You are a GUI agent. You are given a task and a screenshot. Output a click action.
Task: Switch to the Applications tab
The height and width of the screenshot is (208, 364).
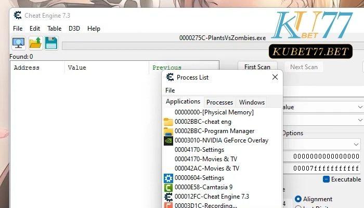[183, 102]
